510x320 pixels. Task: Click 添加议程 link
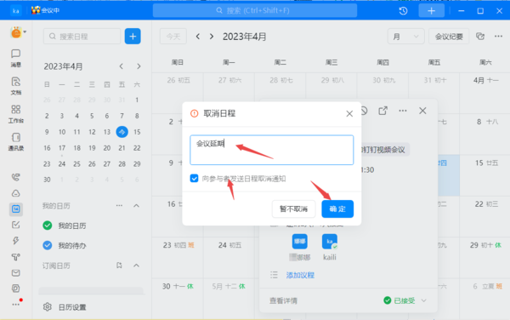click(x=300, y=275)
